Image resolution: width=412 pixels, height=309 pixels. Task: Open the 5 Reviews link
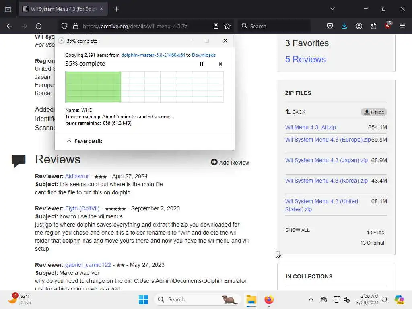(305, 59)
